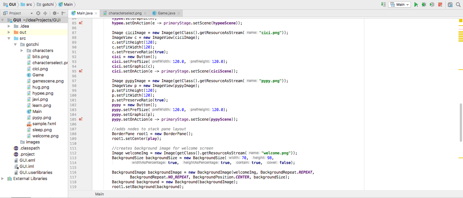Click the Collapse All icon in Project panel
The image size is (463, 198).
pyautogui.click(x=45, y=13)
